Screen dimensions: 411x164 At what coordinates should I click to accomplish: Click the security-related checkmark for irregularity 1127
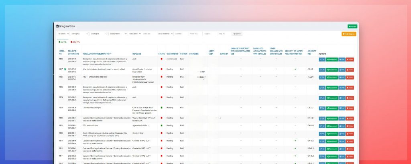pyautogui.click(x=295, y=69)
